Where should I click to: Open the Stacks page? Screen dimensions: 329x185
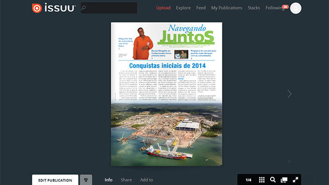tap(254, 8)
